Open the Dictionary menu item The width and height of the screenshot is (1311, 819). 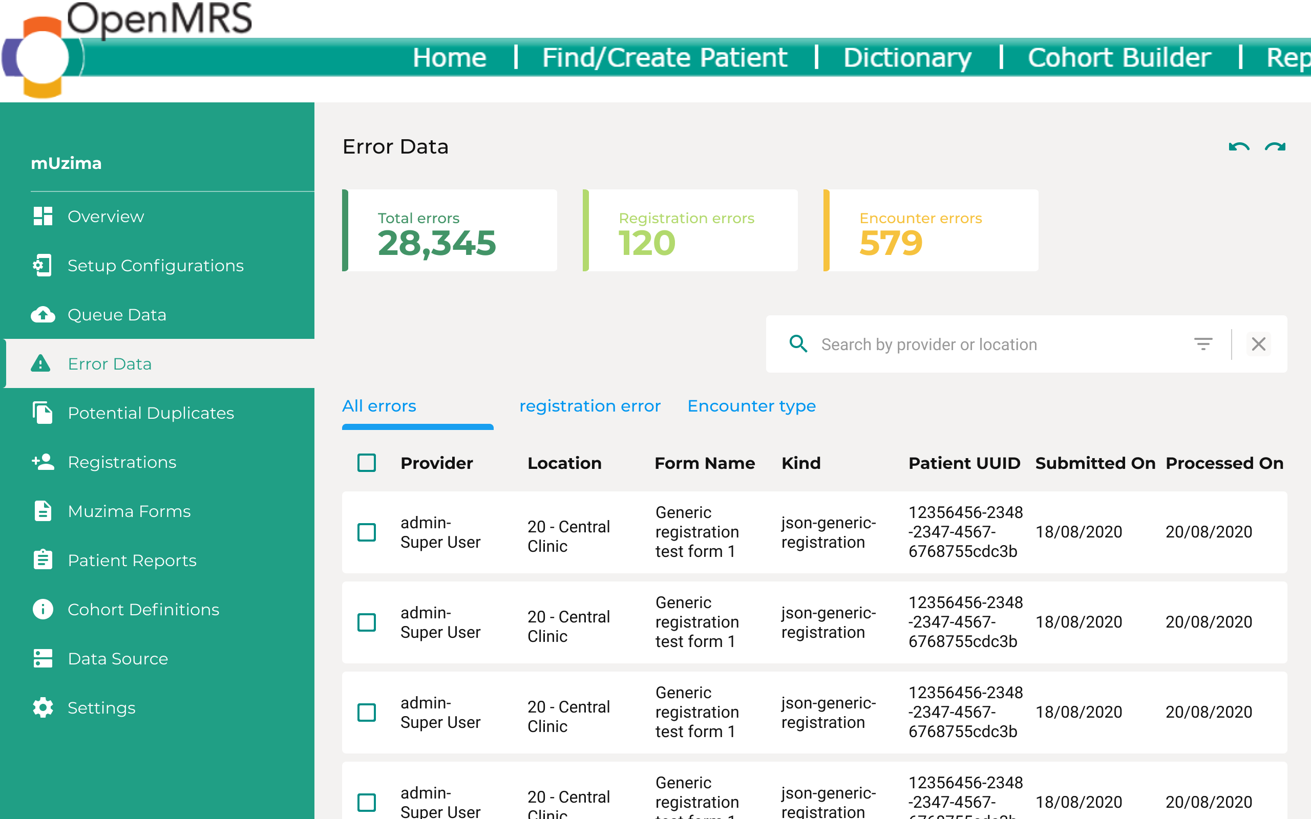click(x=907, y=57)
